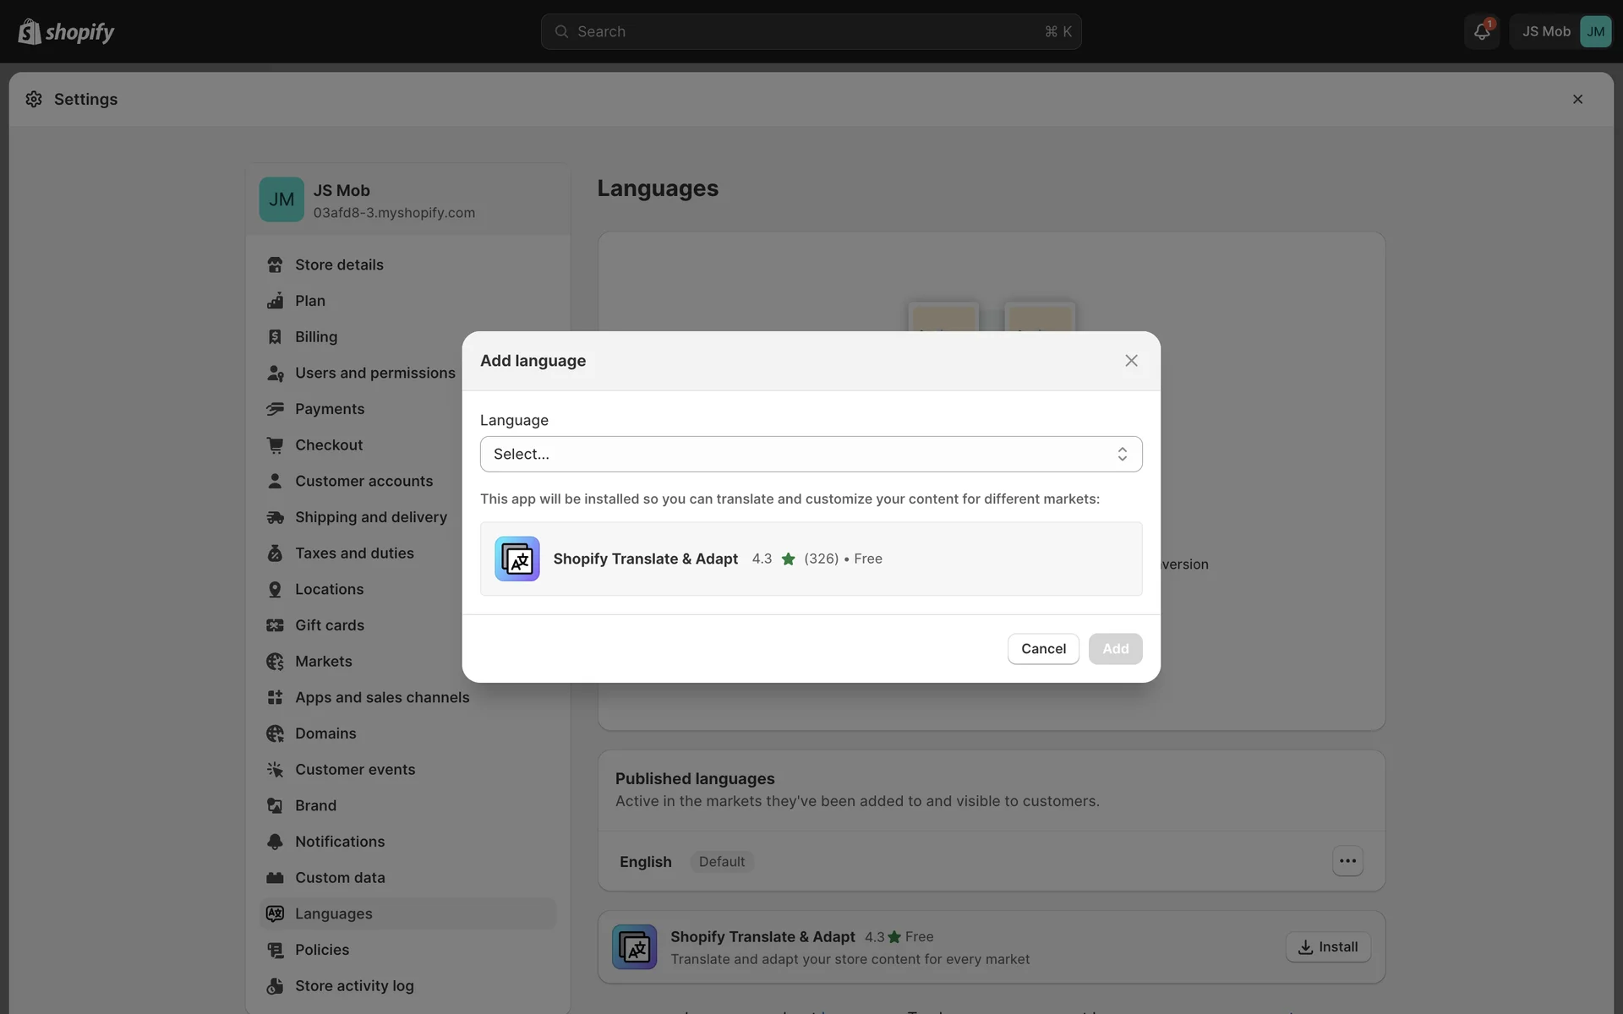
Task: Install Shopify Translate & Adapt app
Action: coord(1328,947)
